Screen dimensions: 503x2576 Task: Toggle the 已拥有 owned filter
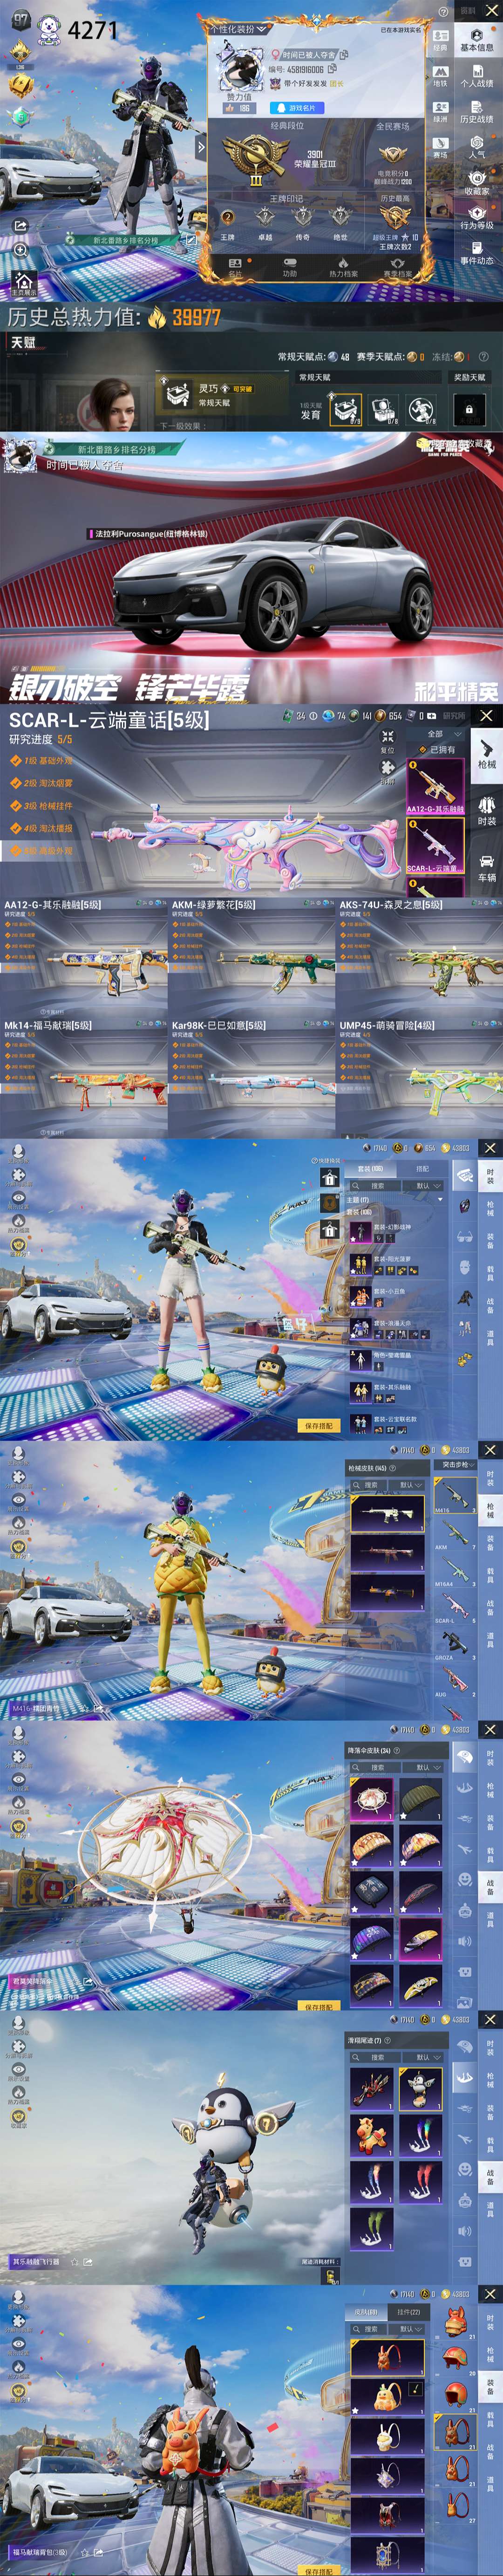pos(437,750)
